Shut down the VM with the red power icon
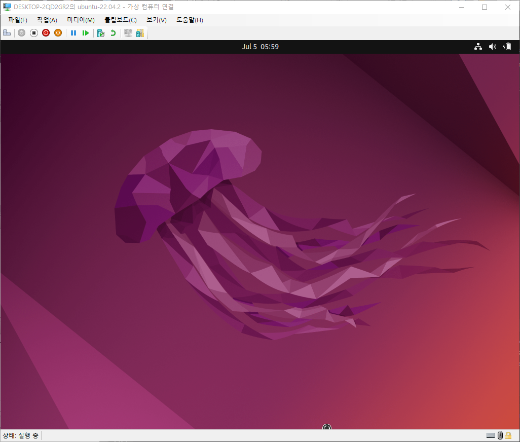This screenshot has width=520, height=442. tap(46, 33)
